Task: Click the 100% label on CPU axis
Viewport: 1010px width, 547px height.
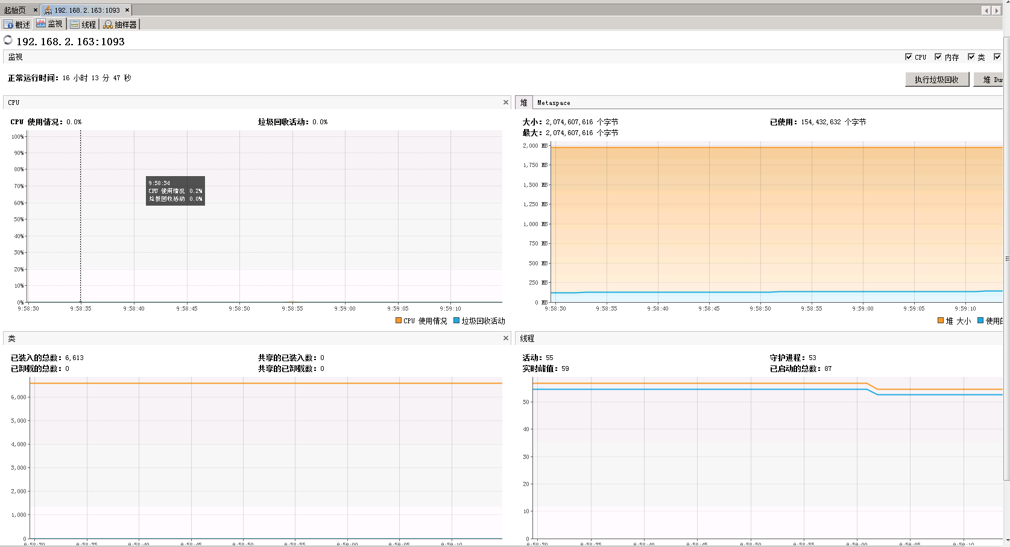Action: point(17,136)
